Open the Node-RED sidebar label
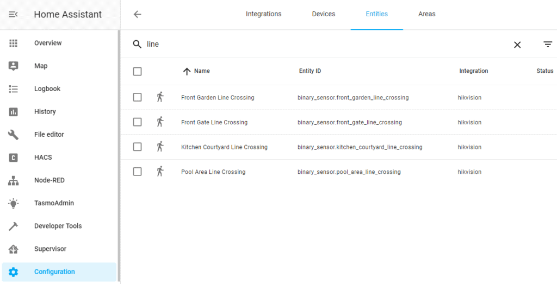Screen dimensions: 557x284 49,180
